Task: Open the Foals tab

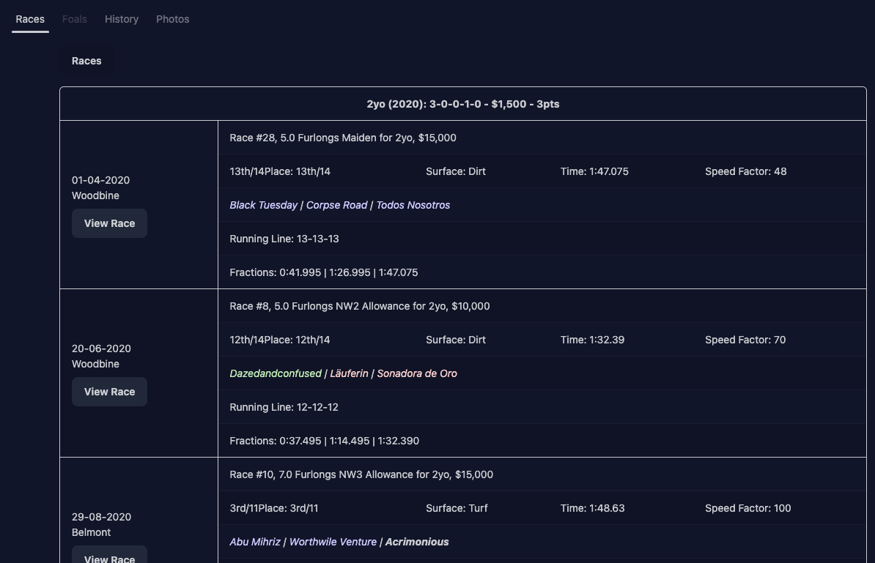Action: pyautogui.click(x=75, y=19)
